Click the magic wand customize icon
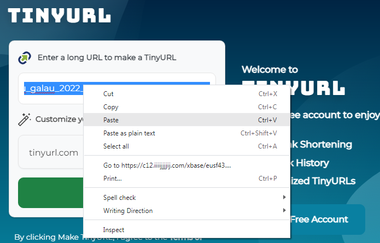The height and width of the screenshot is (243, 380). click(x=24, y=120)
